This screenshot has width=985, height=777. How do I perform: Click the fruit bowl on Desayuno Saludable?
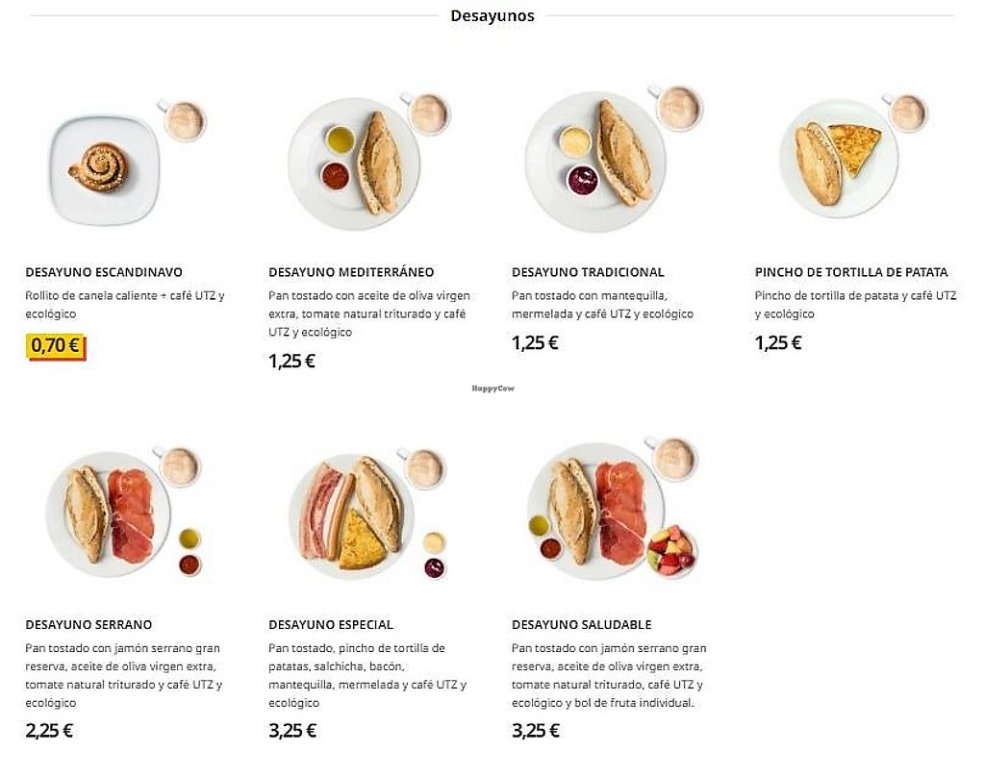671,550
